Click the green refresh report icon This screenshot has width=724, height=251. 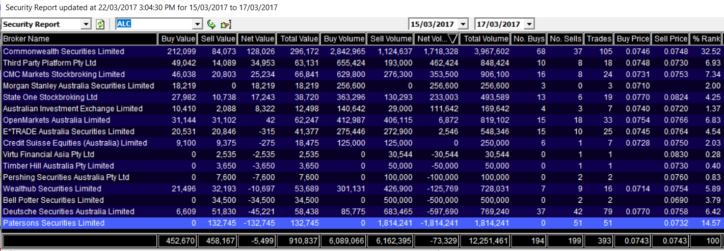(x=100, y=24)
